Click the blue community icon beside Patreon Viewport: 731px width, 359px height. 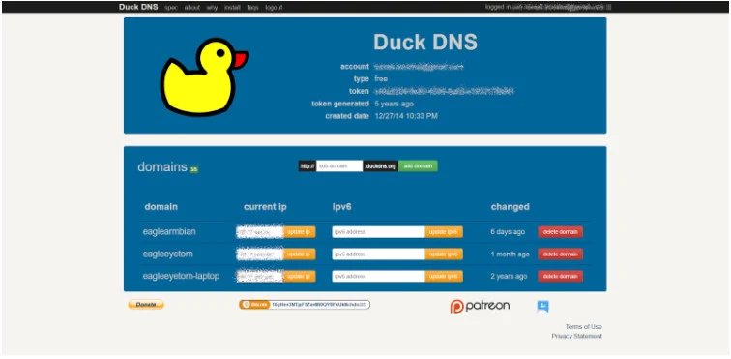click(x=542, y=306)
